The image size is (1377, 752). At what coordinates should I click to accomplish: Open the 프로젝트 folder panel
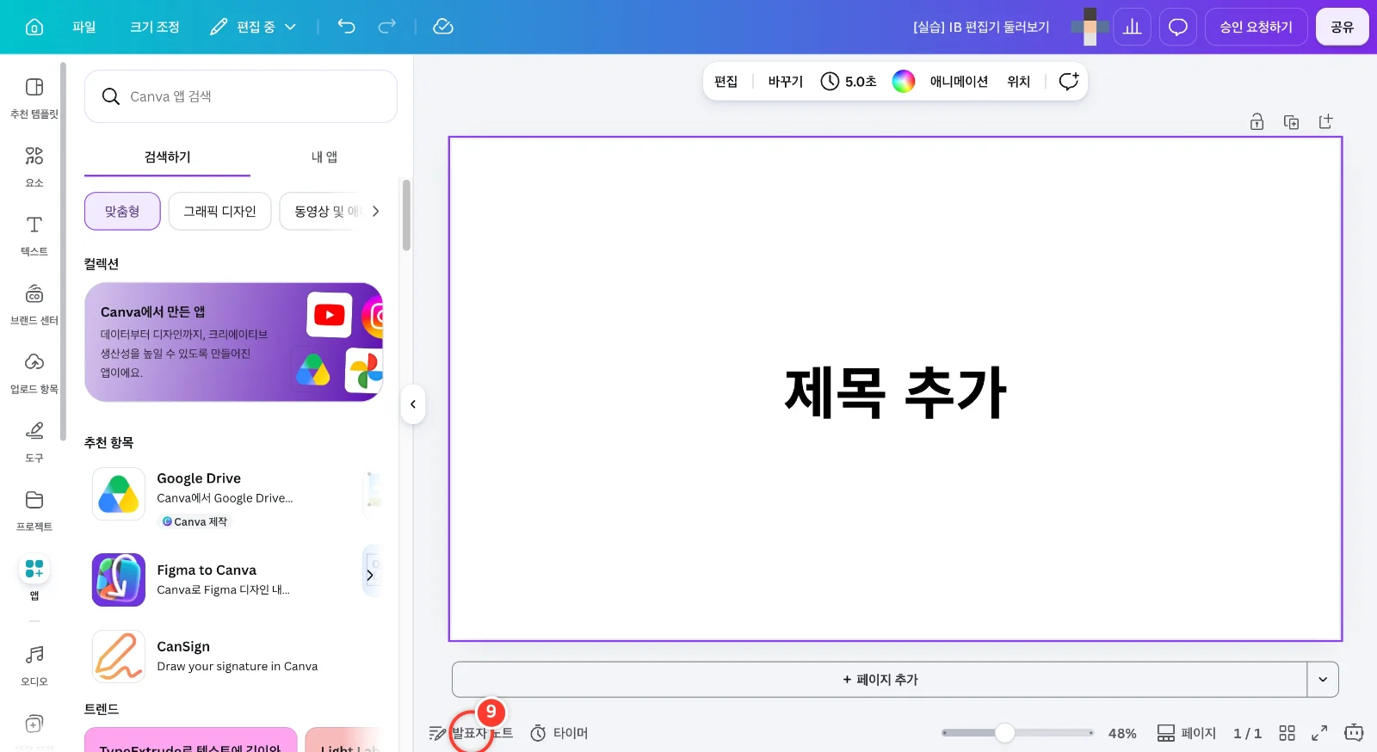[x=34, y=511]
